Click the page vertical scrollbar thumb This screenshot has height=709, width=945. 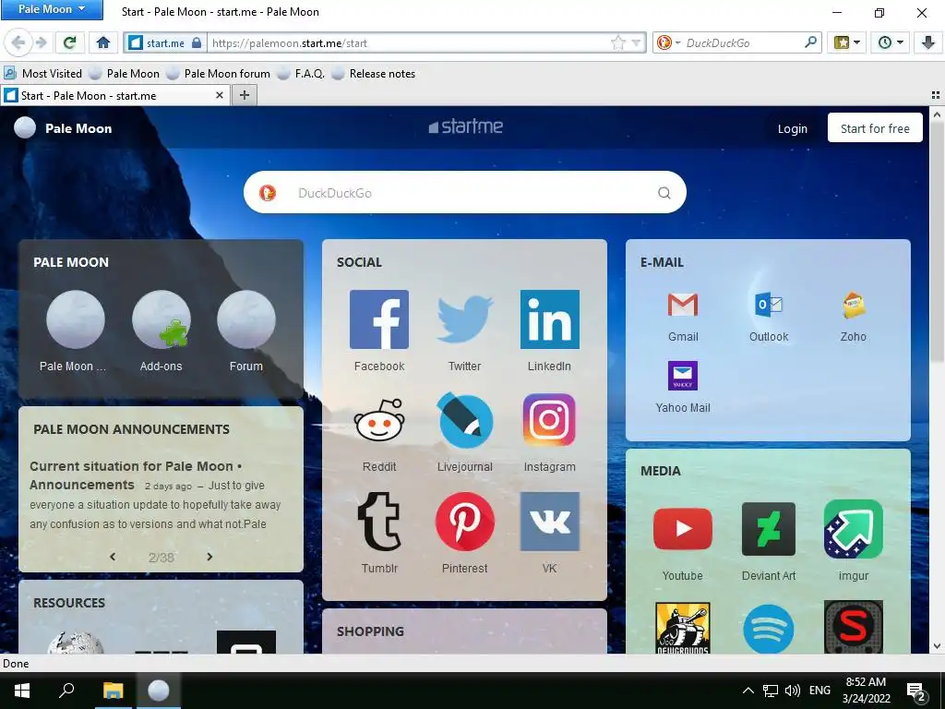(x=938, y=241)
